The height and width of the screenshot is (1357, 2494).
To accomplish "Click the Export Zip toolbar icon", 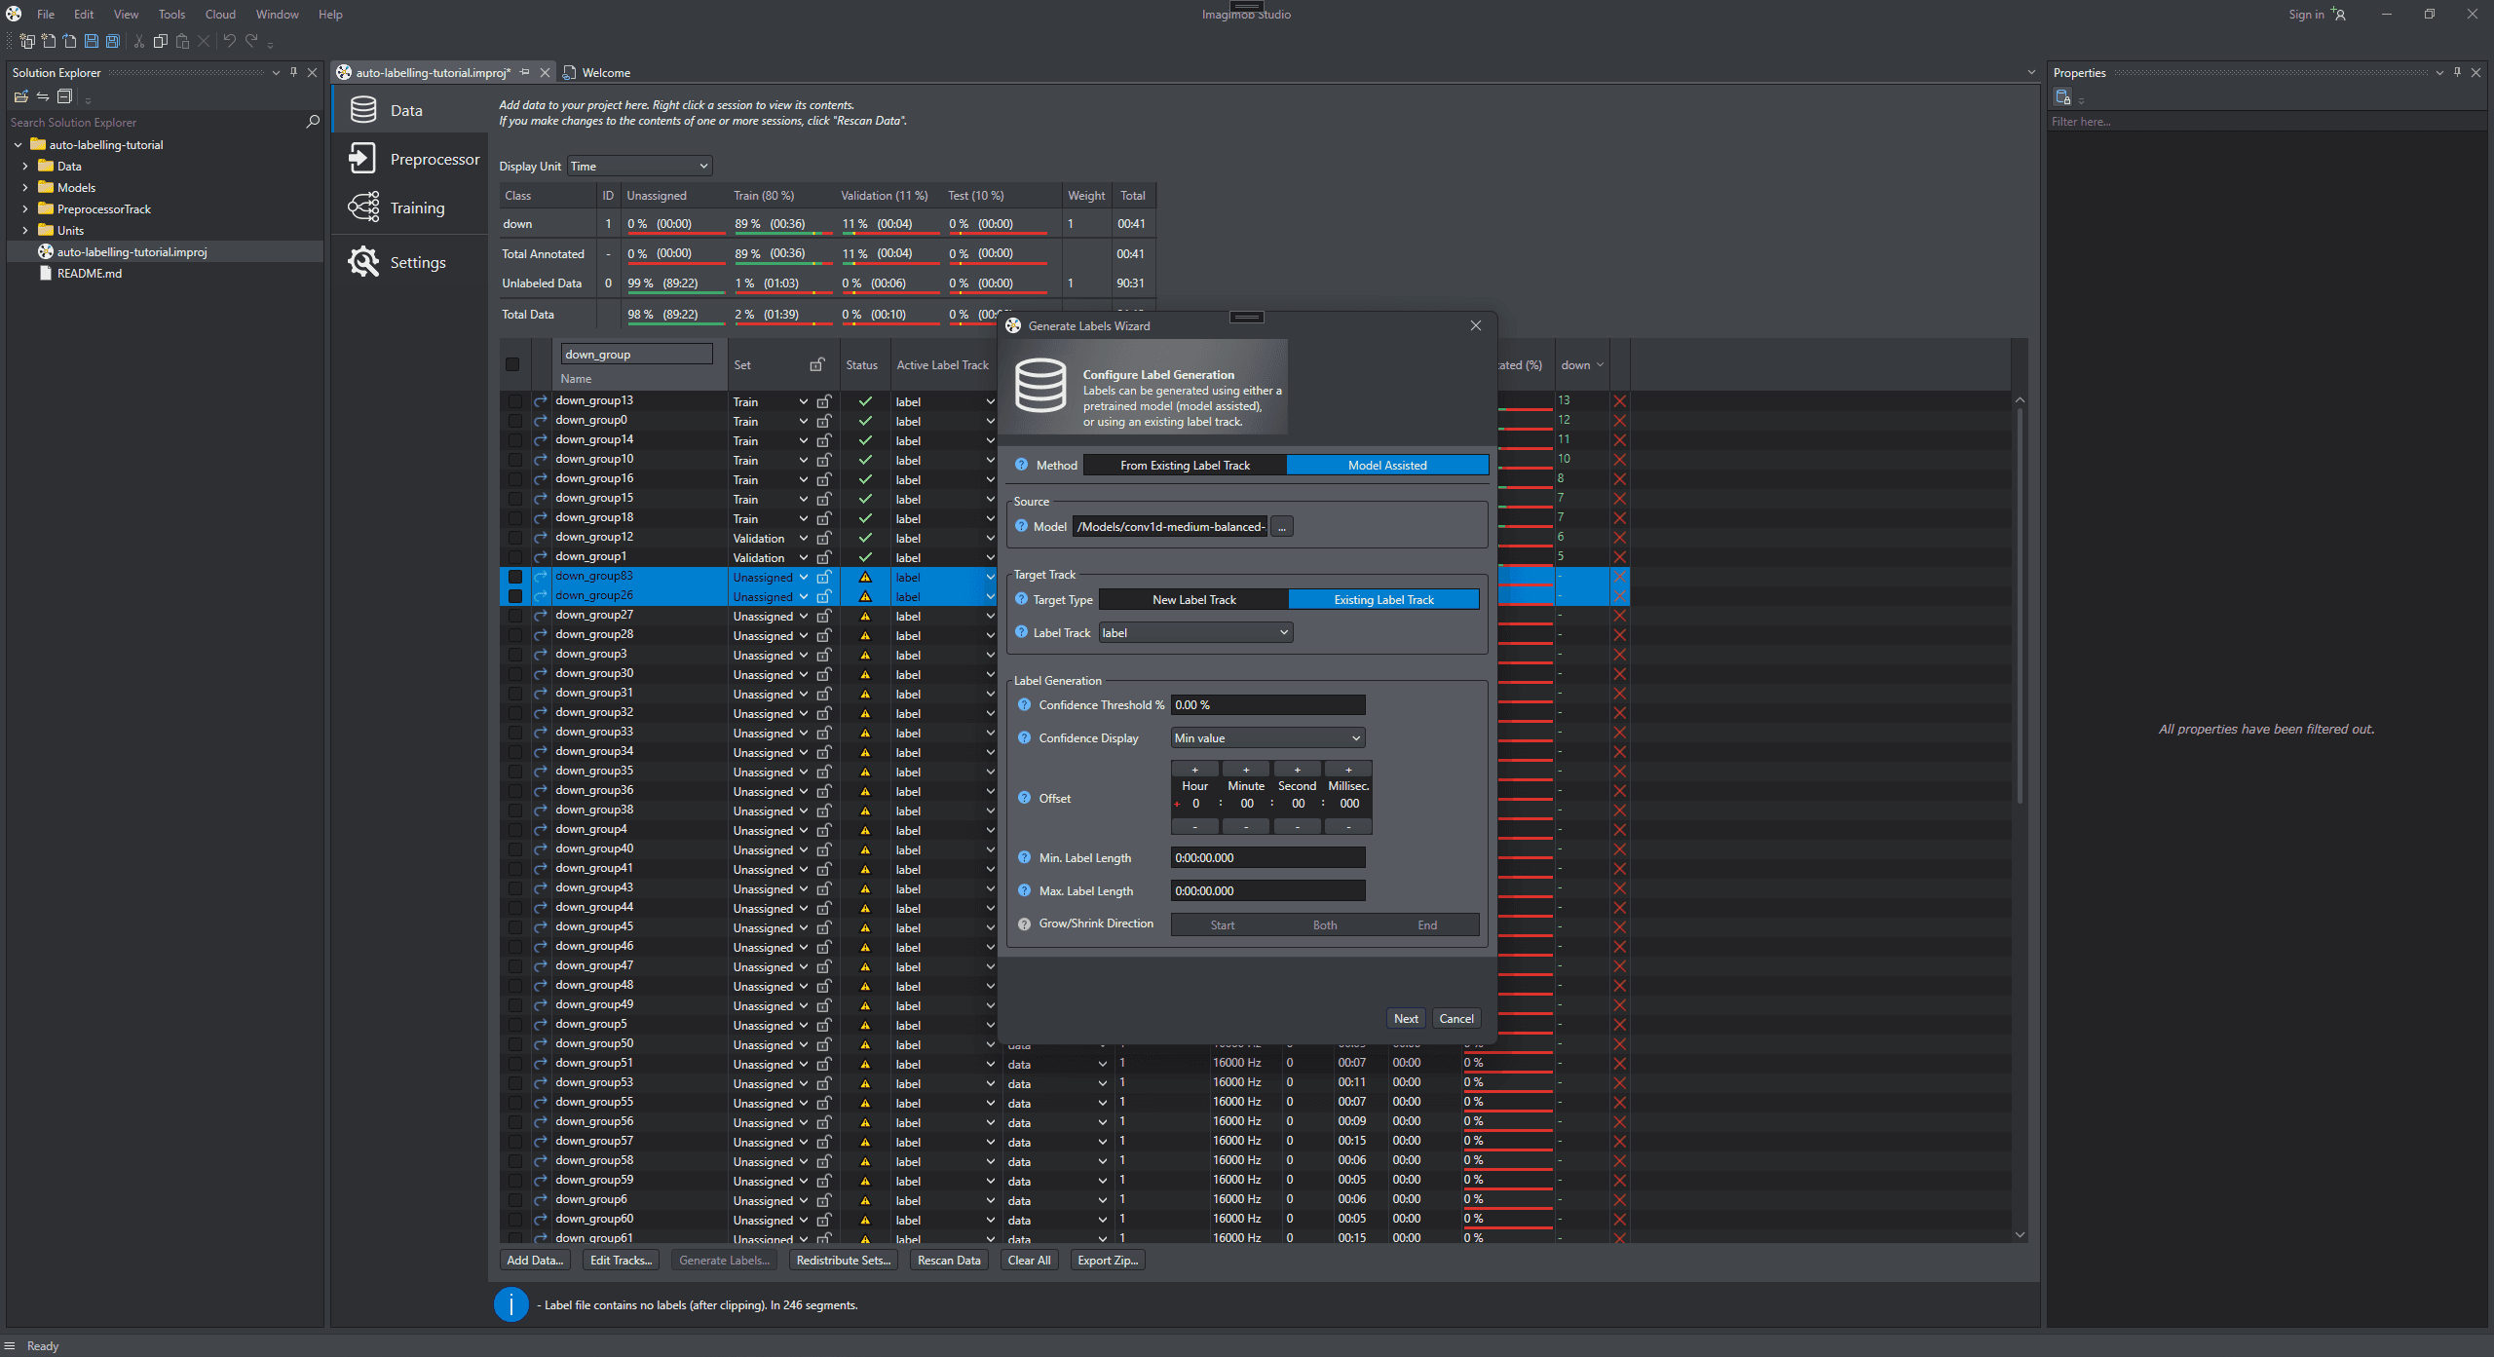I will point(1108,1261).
